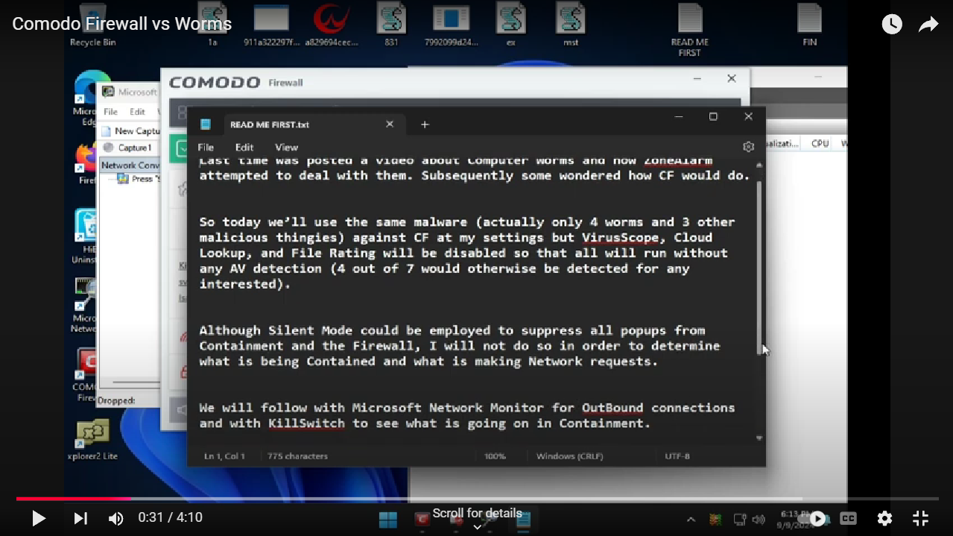The image size is (953, 536).
Task: Minimize the Comodo Firewall window
Action: coord(697,78)
